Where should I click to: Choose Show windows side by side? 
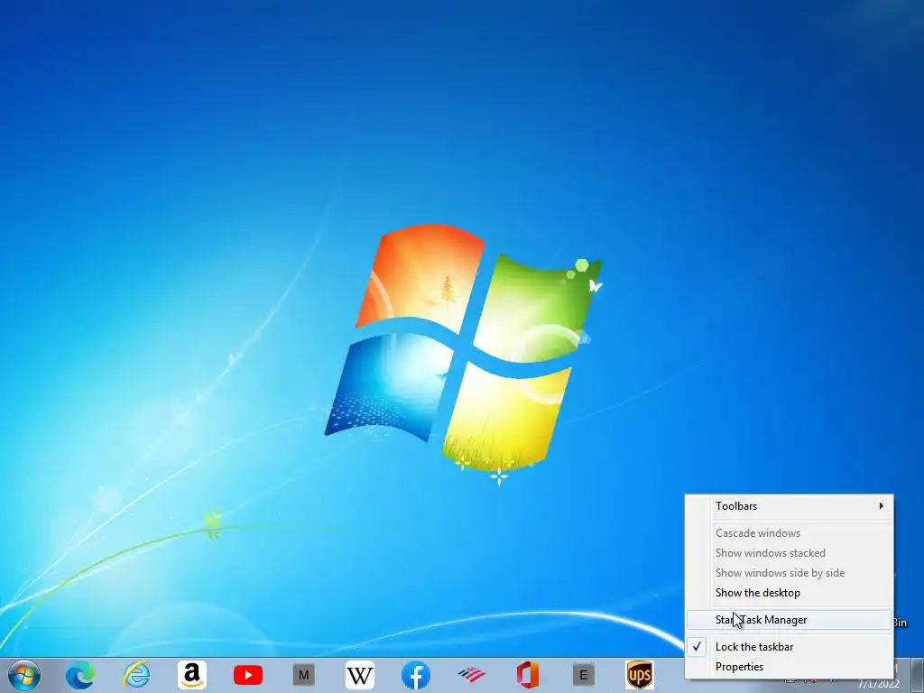point(789,573)
